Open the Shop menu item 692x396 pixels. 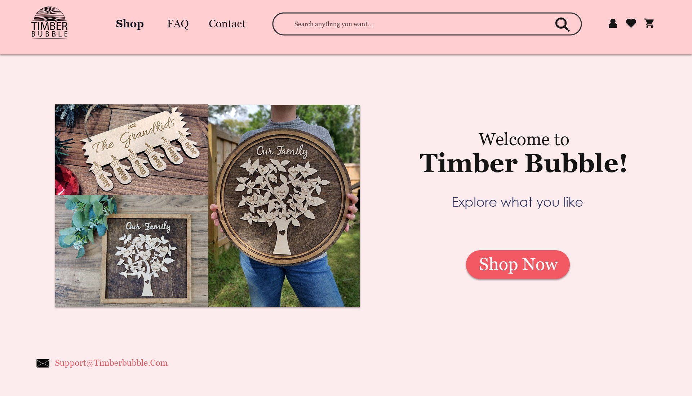130,24
